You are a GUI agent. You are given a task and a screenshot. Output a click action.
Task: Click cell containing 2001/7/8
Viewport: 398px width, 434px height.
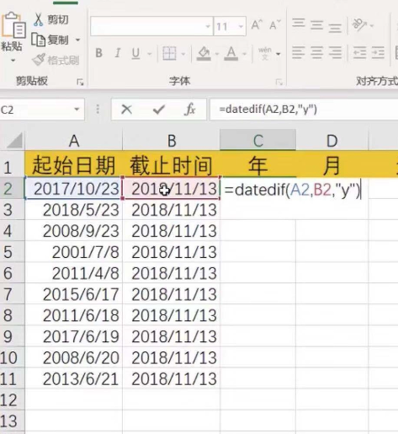74,252
